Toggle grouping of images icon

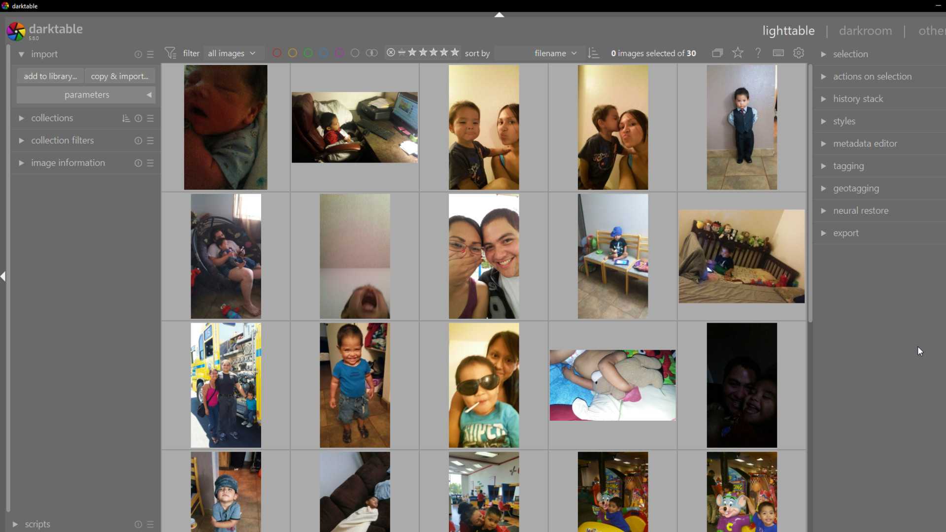[717, 53]
